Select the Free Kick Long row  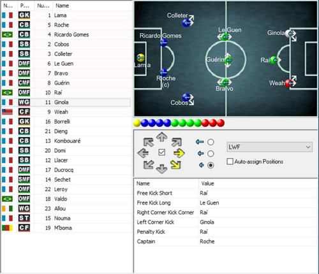click(226, 203)
